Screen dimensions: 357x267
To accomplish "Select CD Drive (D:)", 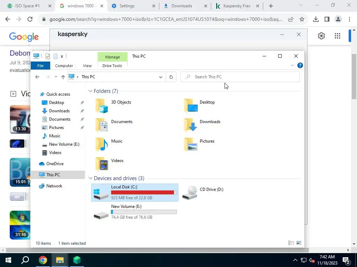I will tap(203, 193).
